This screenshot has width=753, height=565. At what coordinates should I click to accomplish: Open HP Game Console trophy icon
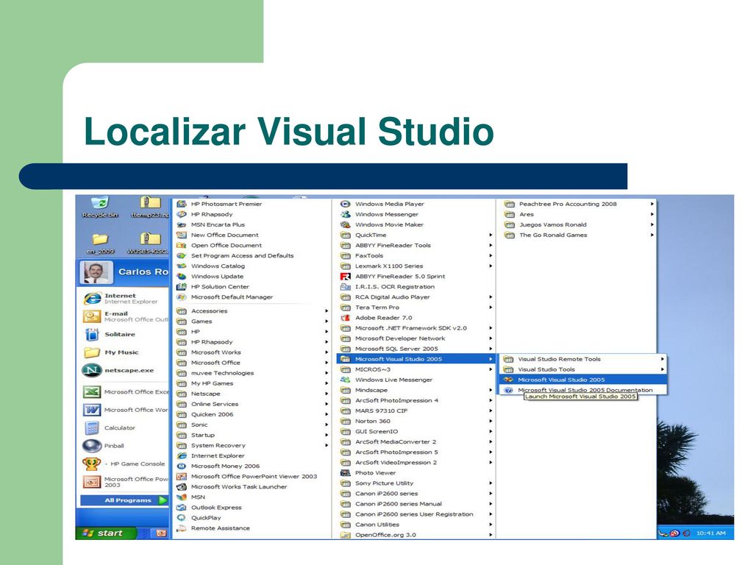pos(92,463)
